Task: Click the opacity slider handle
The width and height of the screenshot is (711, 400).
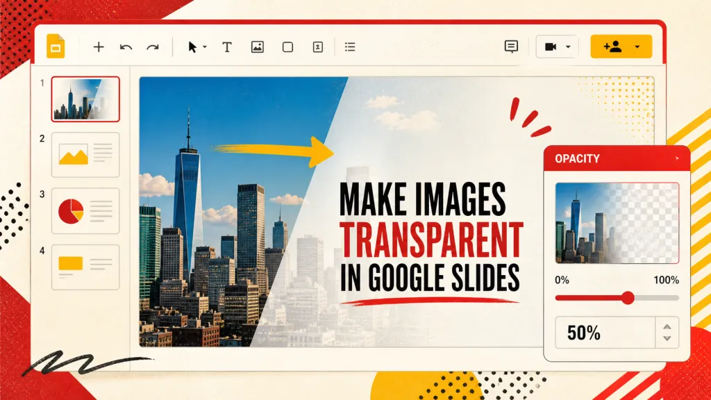Action: coord(628,298)
